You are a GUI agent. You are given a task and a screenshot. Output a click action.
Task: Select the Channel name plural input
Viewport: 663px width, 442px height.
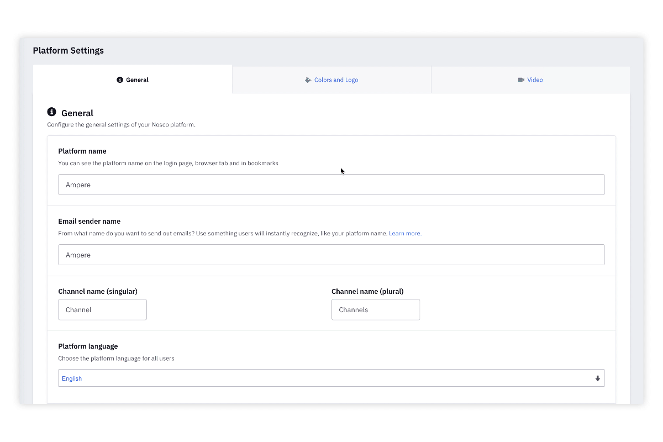pos(376,309)
